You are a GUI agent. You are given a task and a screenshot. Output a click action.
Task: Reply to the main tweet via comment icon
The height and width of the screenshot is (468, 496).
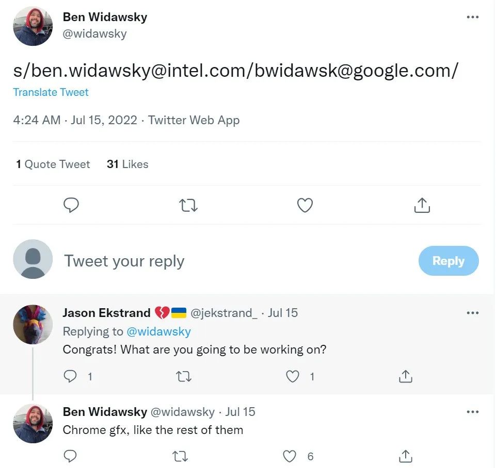[x=71, y=205]
